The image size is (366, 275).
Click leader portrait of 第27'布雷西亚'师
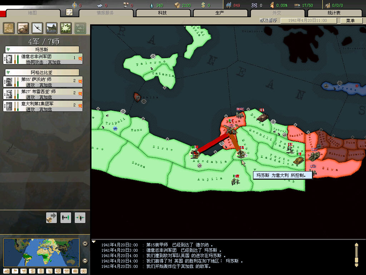[x=9, y=94]
